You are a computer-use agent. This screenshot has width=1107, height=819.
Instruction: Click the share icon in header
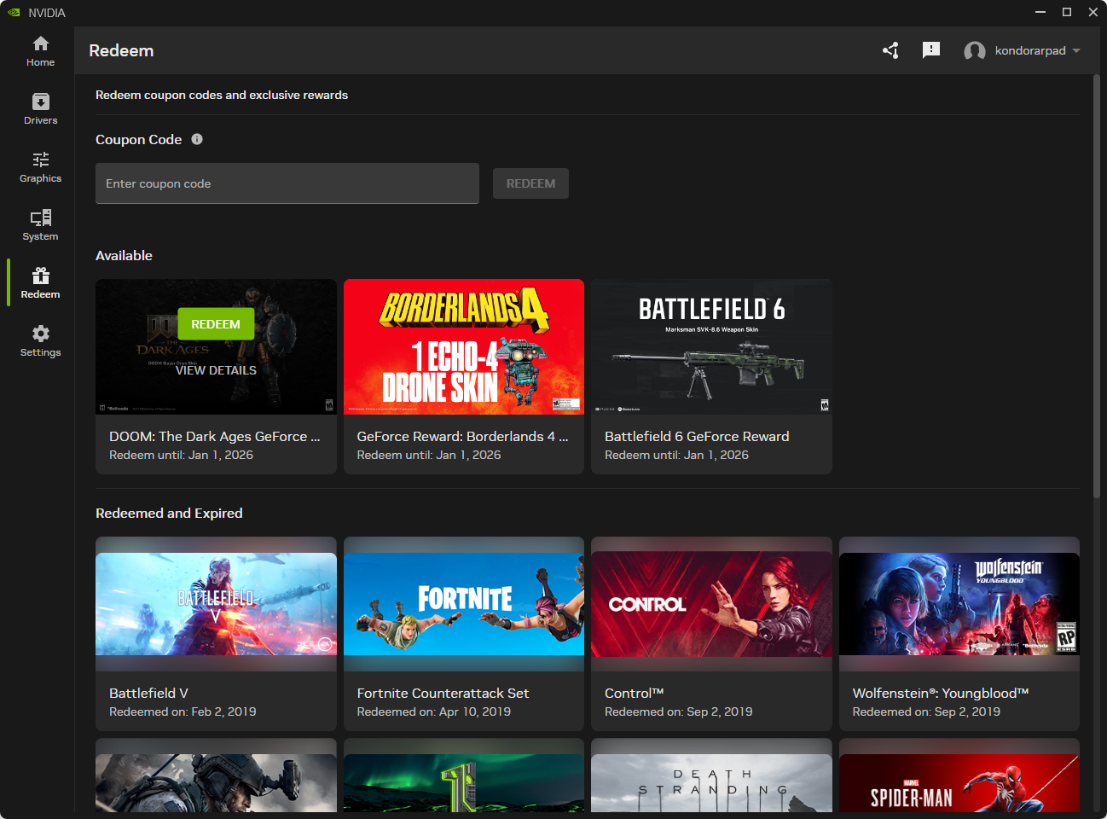(x=890, y=50)
